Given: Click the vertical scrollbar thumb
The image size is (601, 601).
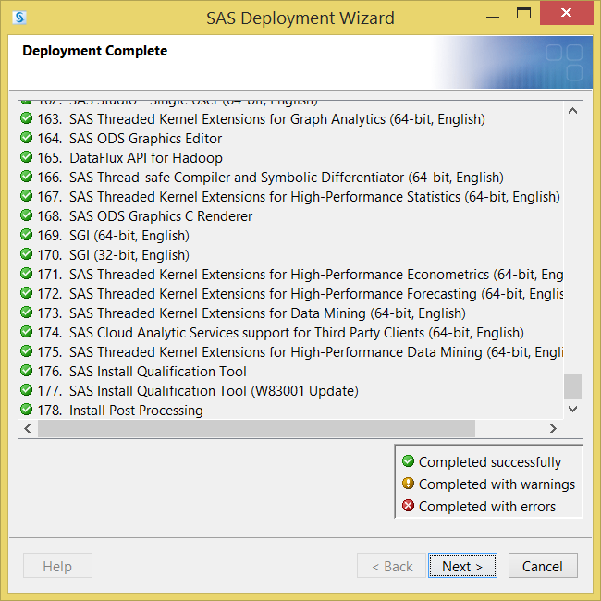Looking at the screenshot, I should tap(573, 386).
